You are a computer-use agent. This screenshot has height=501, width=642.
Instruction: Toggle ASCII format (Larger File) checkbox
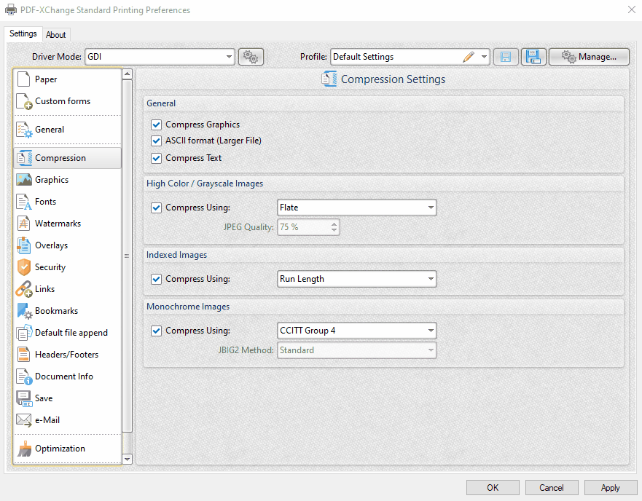pyautogui.click(x=156, y=141)
